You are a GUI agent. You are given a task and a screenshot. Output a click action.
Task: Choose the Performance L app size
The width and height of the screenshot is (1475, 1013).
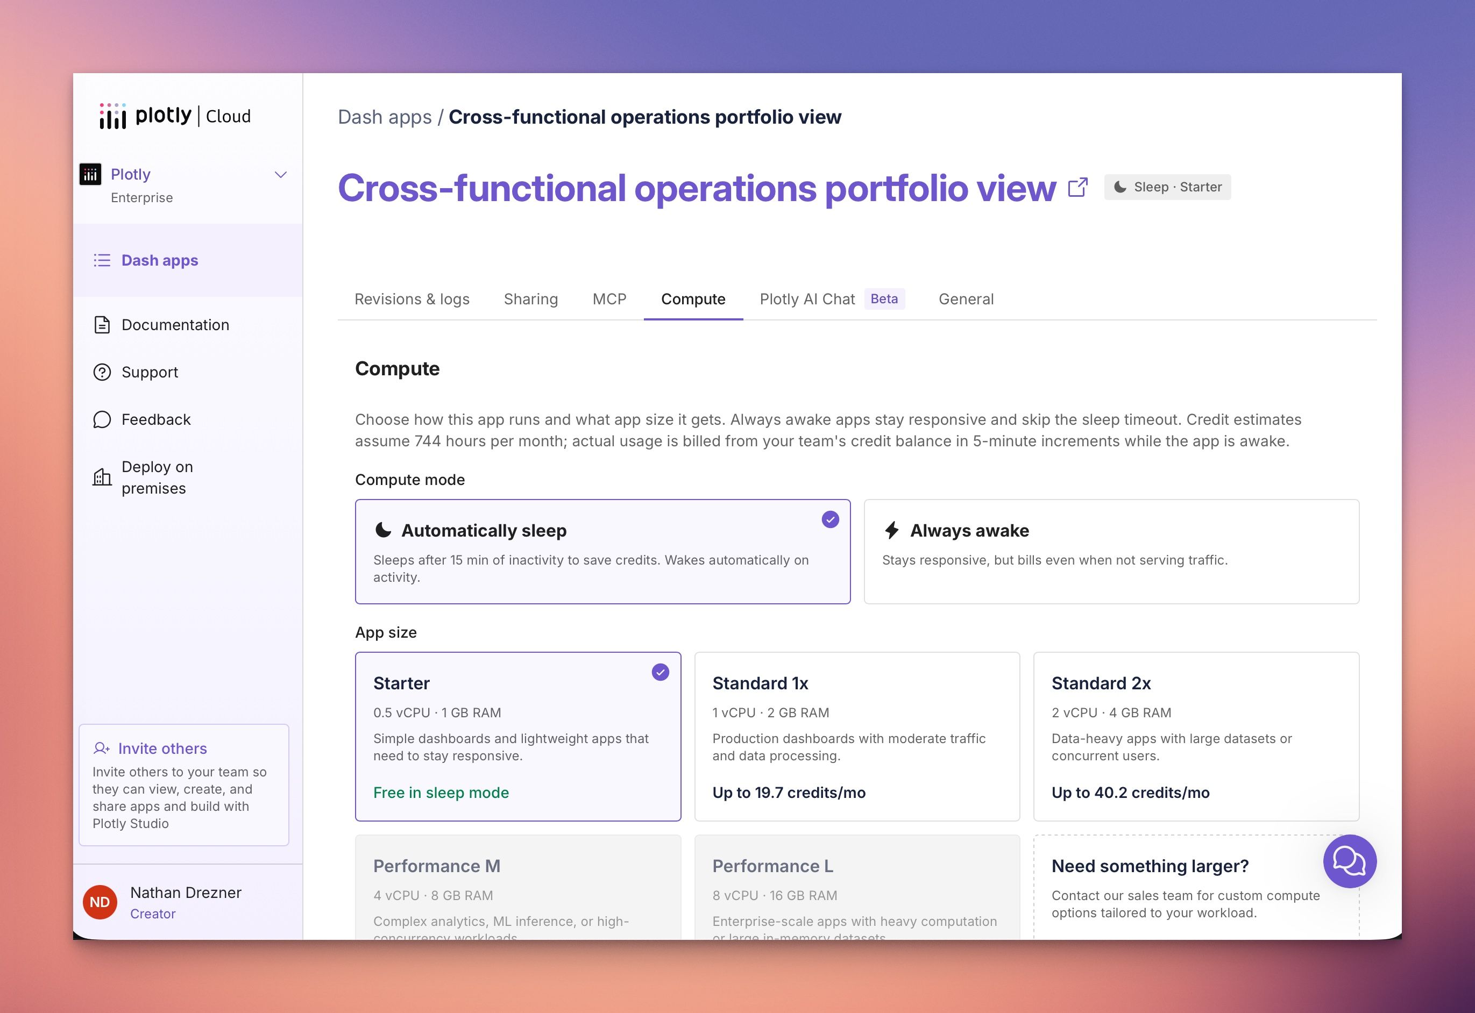coord(857,887)
